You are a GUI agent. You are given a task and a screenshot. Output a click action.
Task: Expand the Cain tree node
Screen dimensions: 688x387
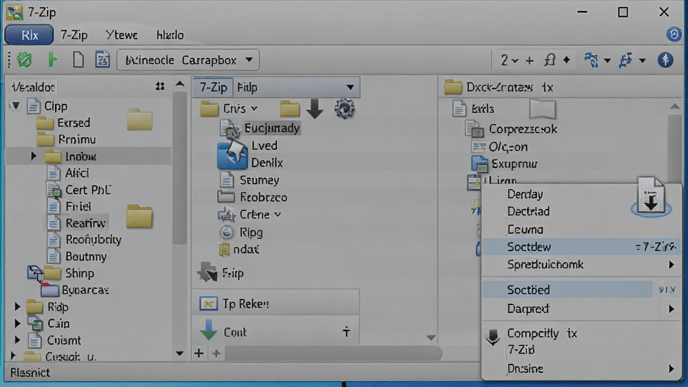17,323
